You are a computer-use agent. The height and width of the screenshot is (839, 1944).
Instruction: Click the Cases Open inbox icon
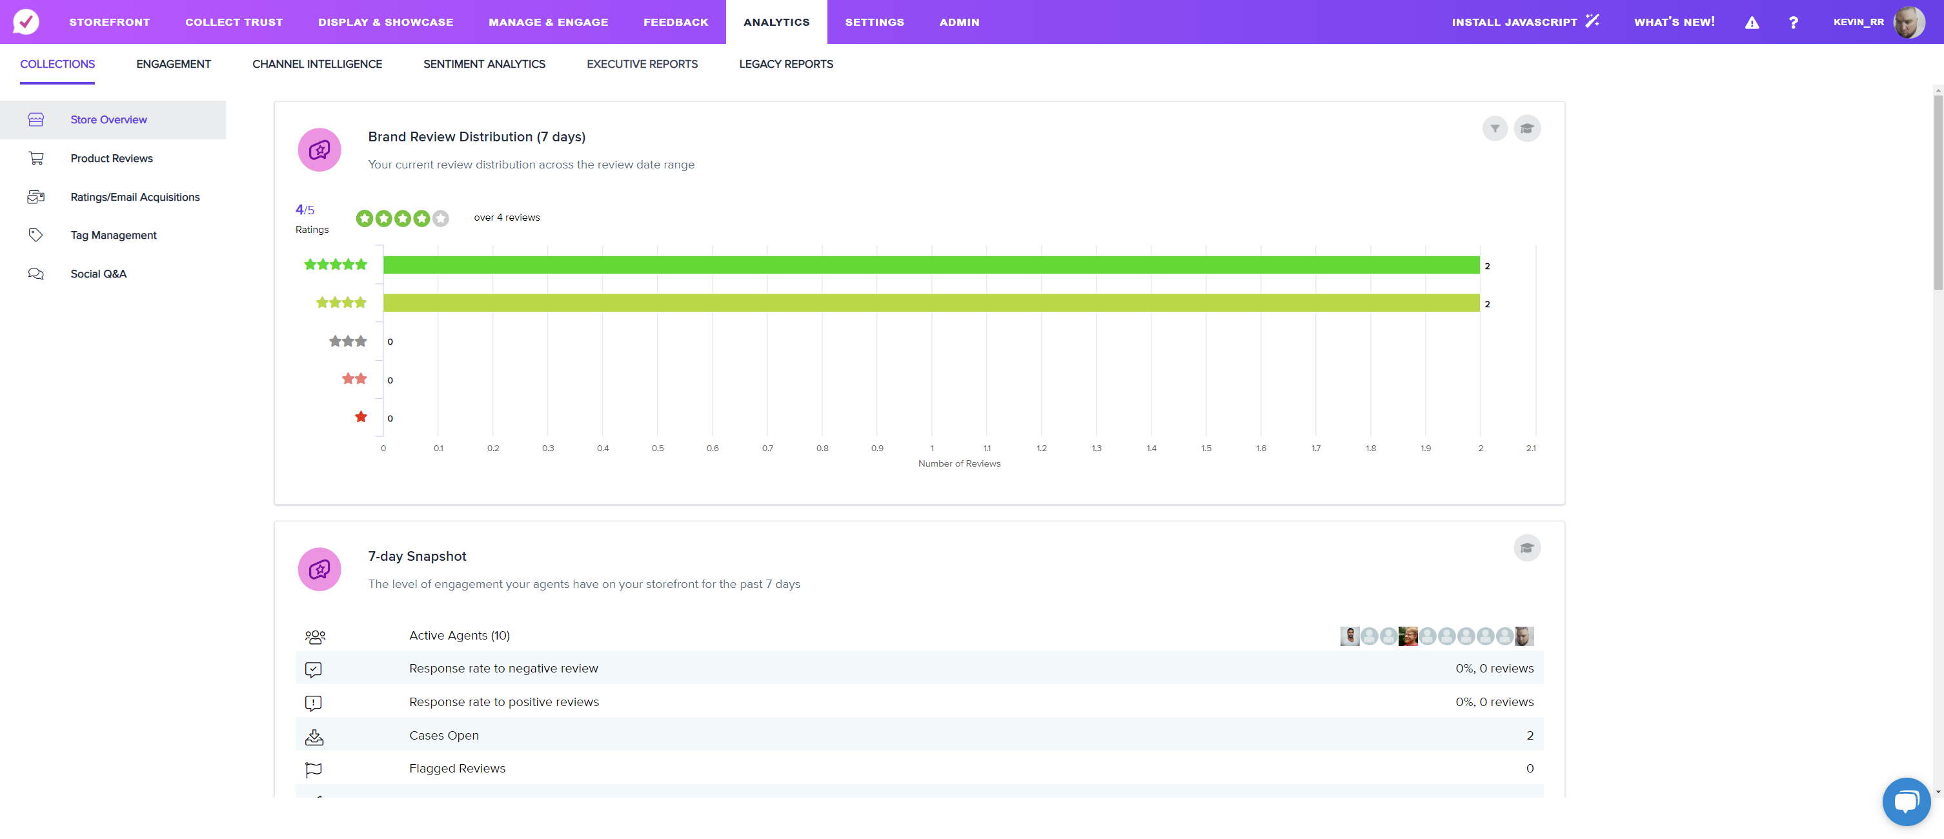(x=314, y=736)
